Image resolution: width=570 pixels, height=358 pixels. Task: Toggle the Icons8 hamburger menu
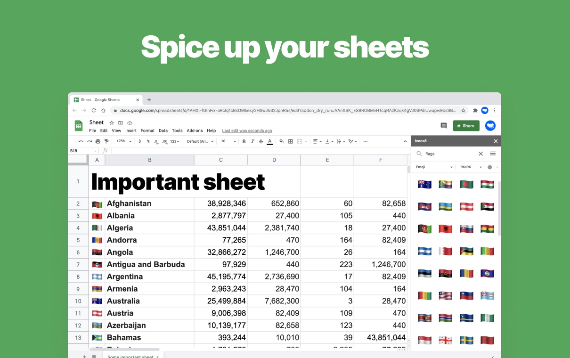[x=493, y=154]
